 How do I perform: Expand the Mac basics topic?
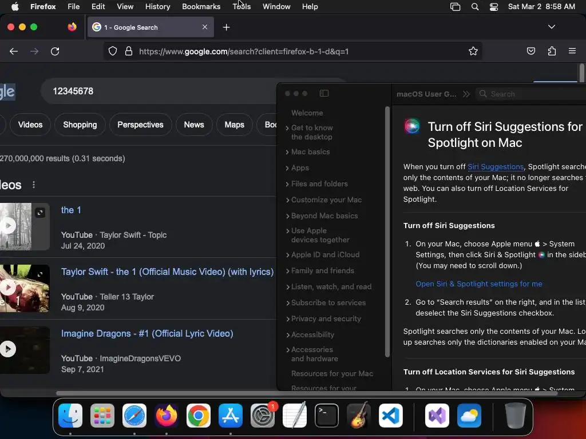pyautogui.click(x=287, y=152)
